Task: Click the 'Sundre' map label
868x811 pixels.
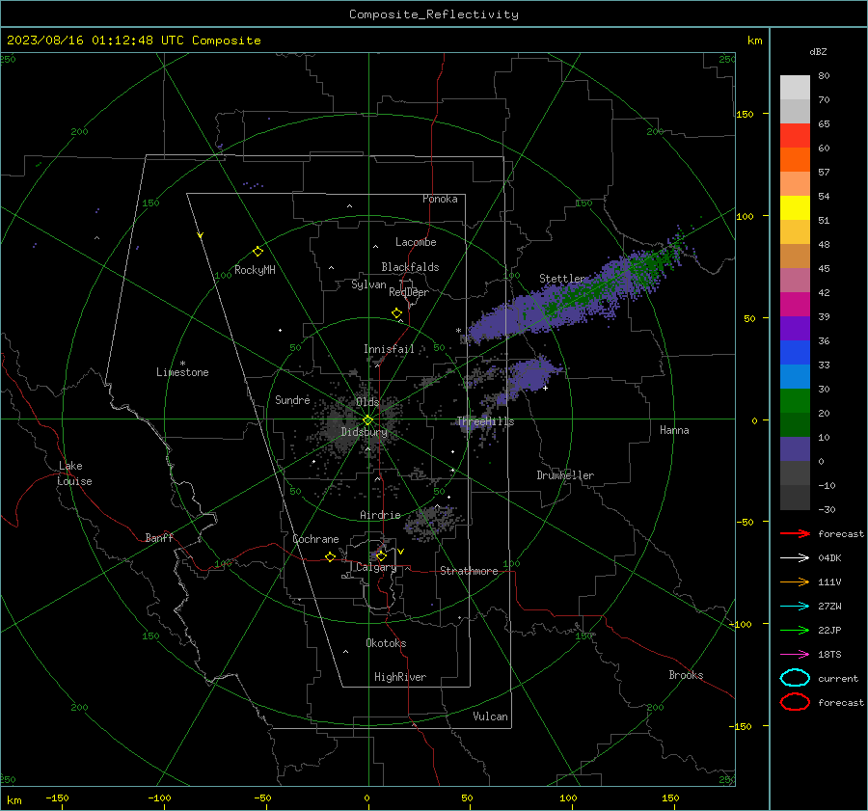Action: point(292,399)
